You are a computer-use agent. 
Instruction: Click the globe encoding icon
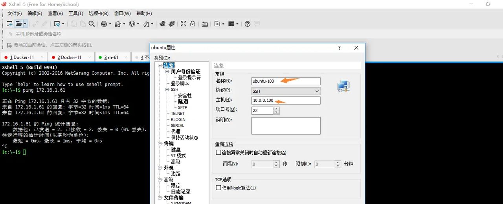click(x=132, y=24)
